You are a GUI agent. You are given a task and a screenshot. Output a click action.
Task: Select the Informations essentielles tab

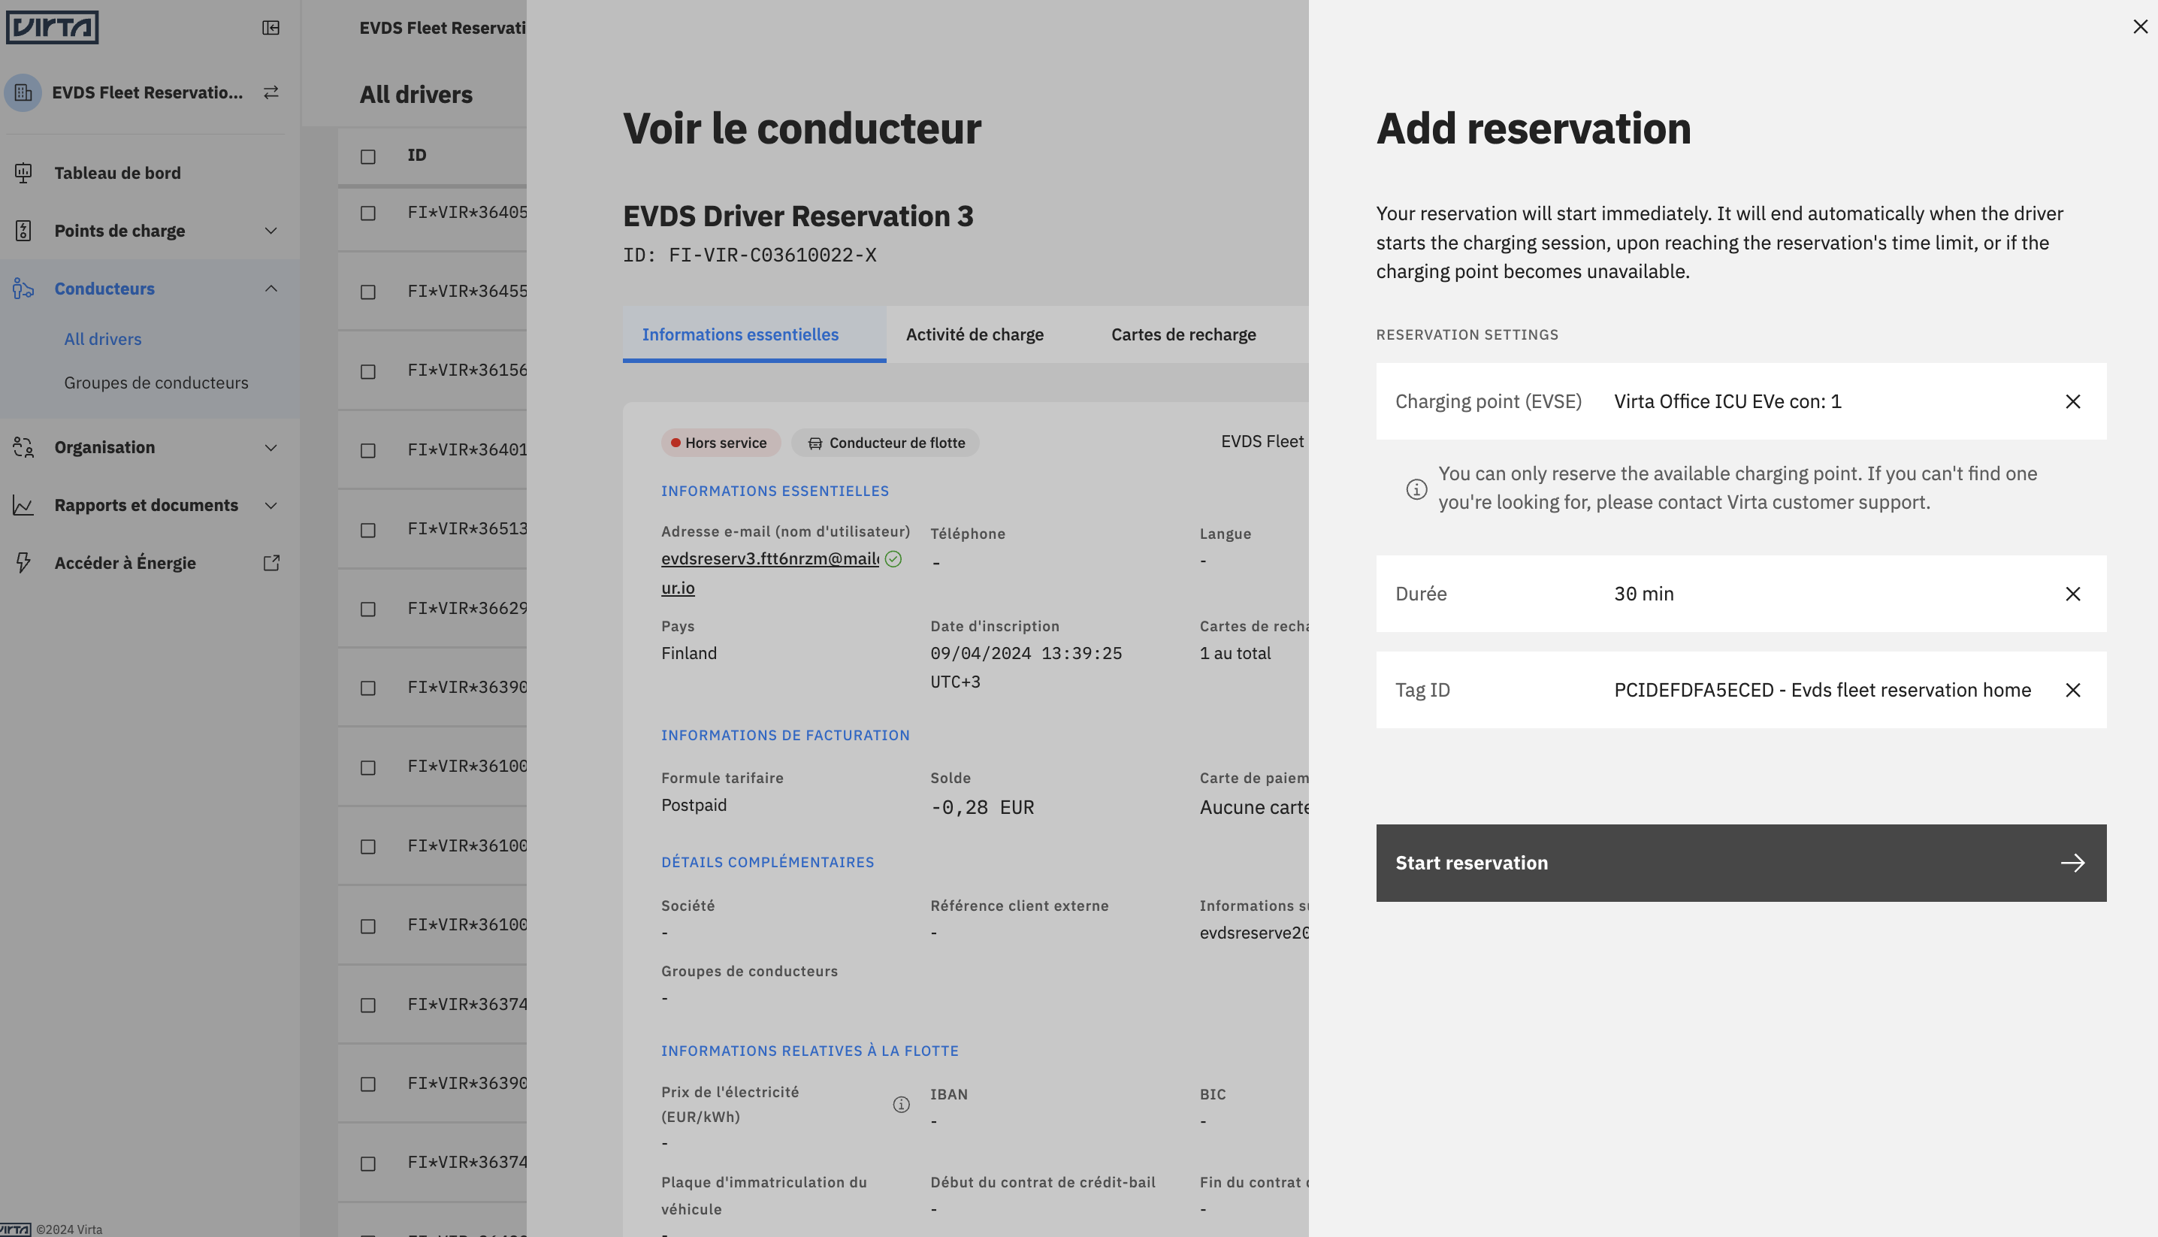pyautogui.click(x=754, y=334)
